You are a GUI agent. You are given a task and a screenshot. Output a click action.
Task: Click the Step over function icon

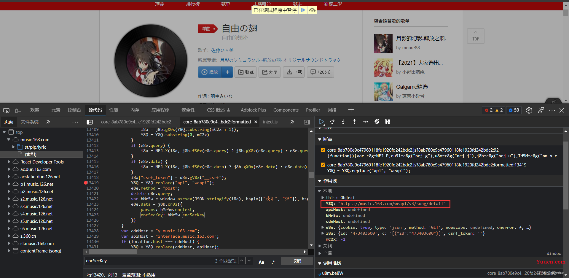pyautogui.click(x=332, y=122)
